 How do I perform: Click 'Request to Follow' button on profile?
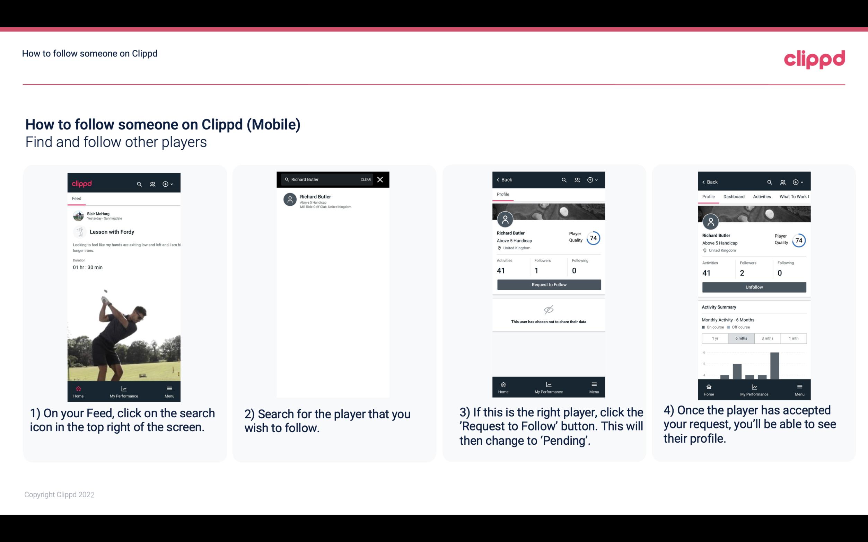point(549,284)
